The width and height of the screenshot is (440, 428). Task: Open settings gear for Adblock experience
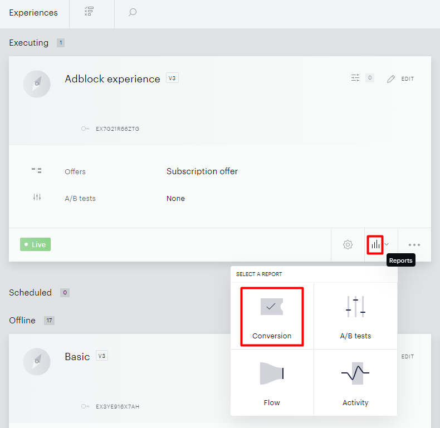click(x=348, y=244)
